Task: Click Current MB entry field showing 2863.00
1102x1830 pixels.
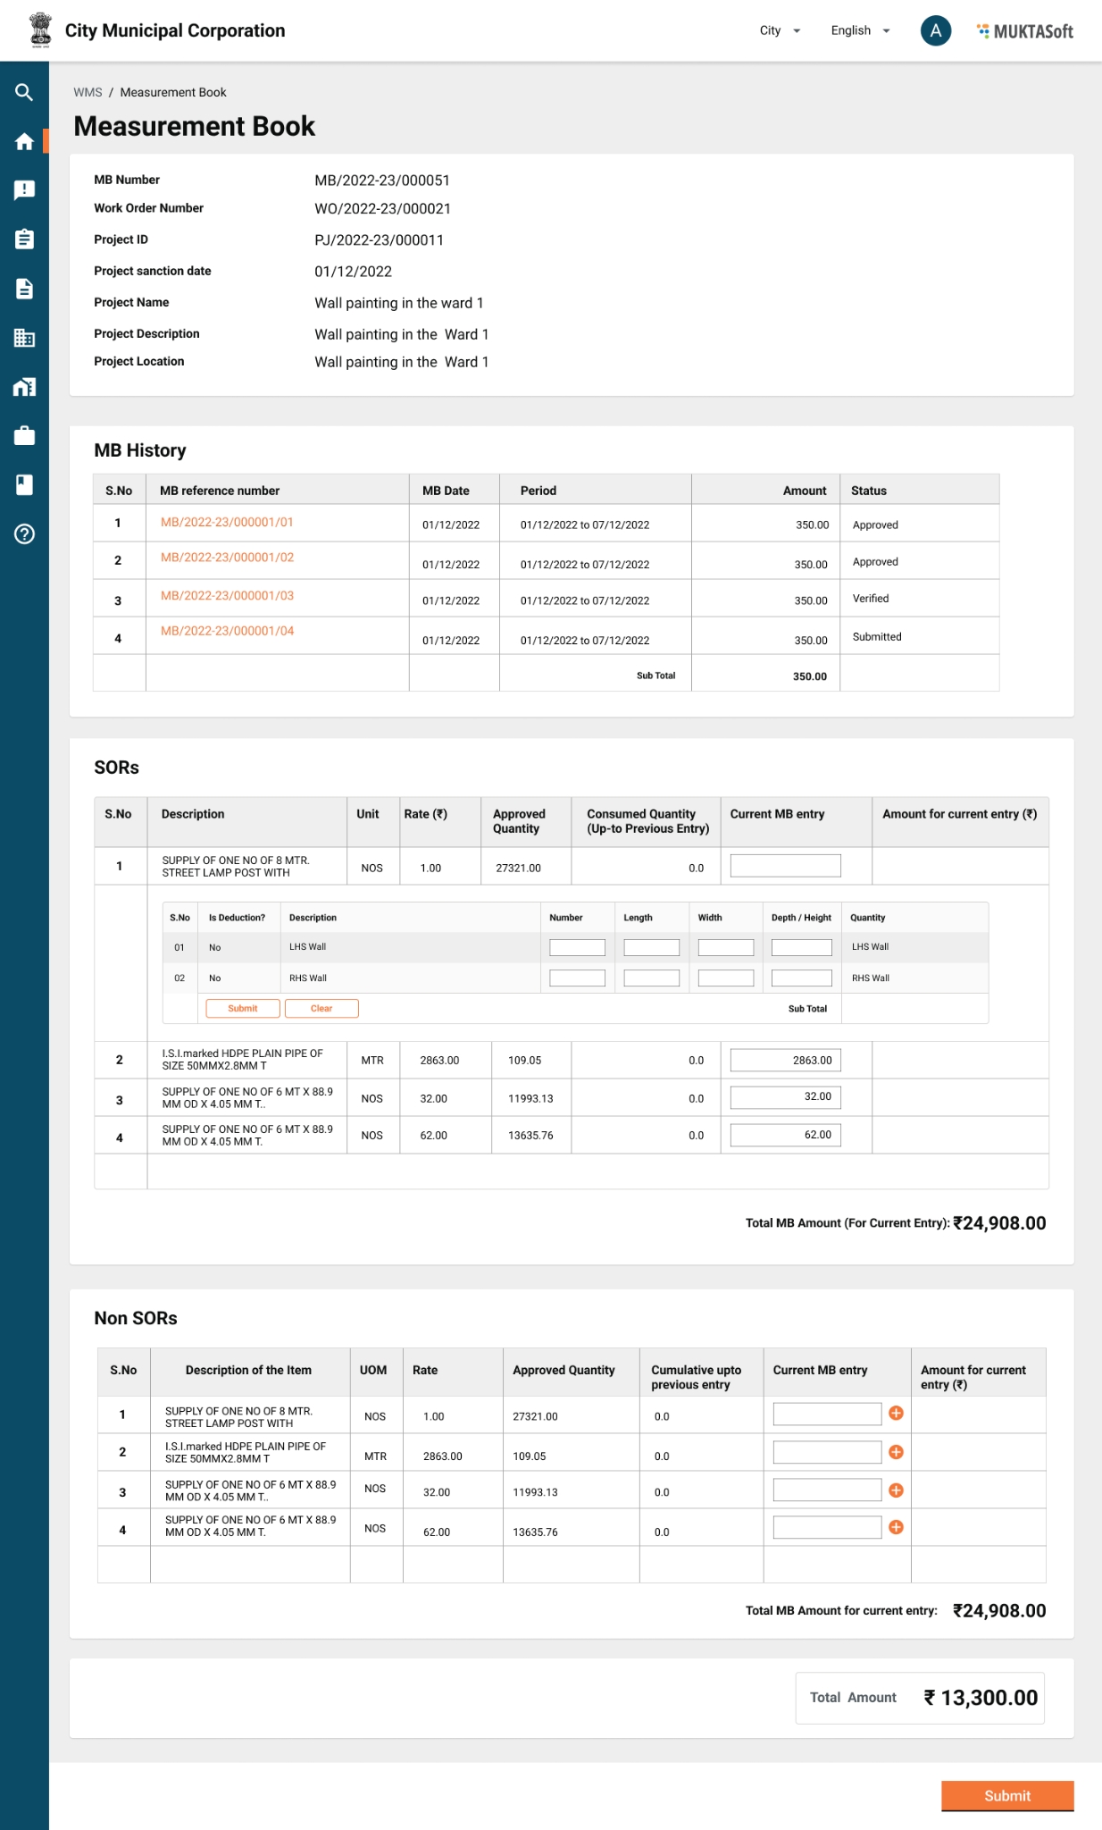Action: (785, 1060)
